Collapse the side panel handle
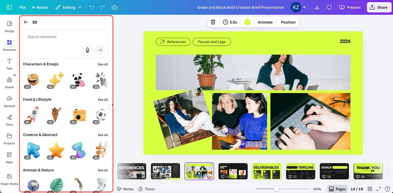The image size is (393, 193). pos(112,105)
